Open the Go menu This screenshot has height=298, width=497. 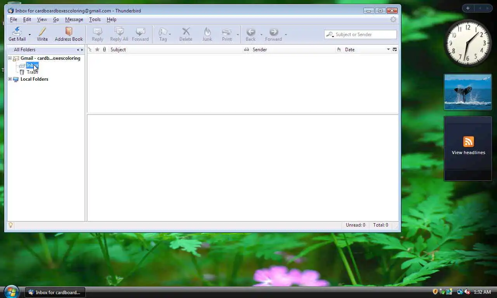coord(56,19)
